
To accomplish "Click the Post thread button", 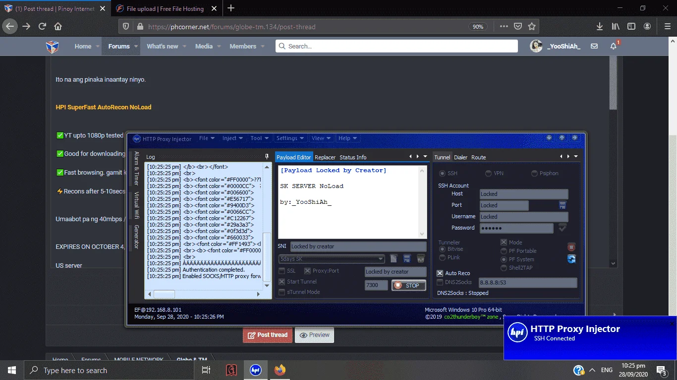I will [268, 335].
